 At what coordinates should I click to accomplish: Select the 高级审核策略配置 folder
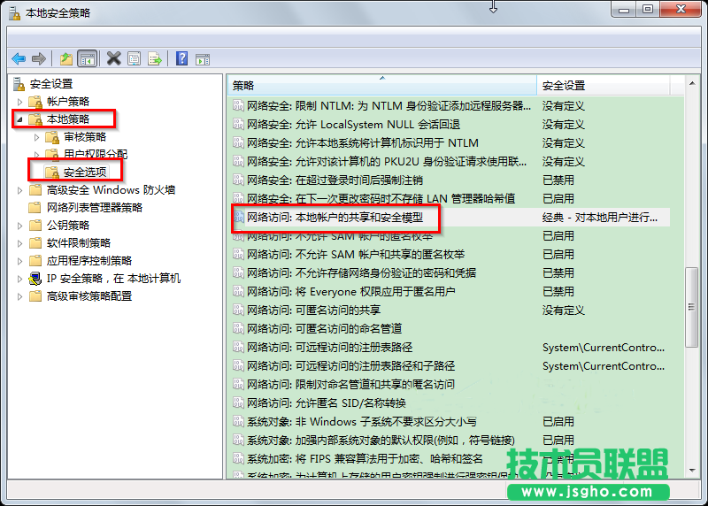click(x=89, y=296)
